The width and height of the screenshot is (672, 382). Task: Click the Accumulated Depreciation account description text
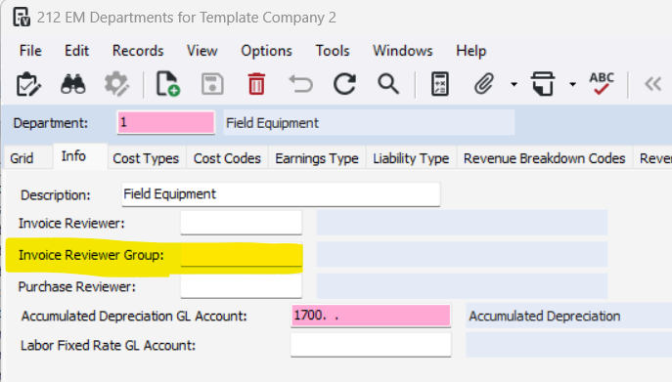(544, 316)
